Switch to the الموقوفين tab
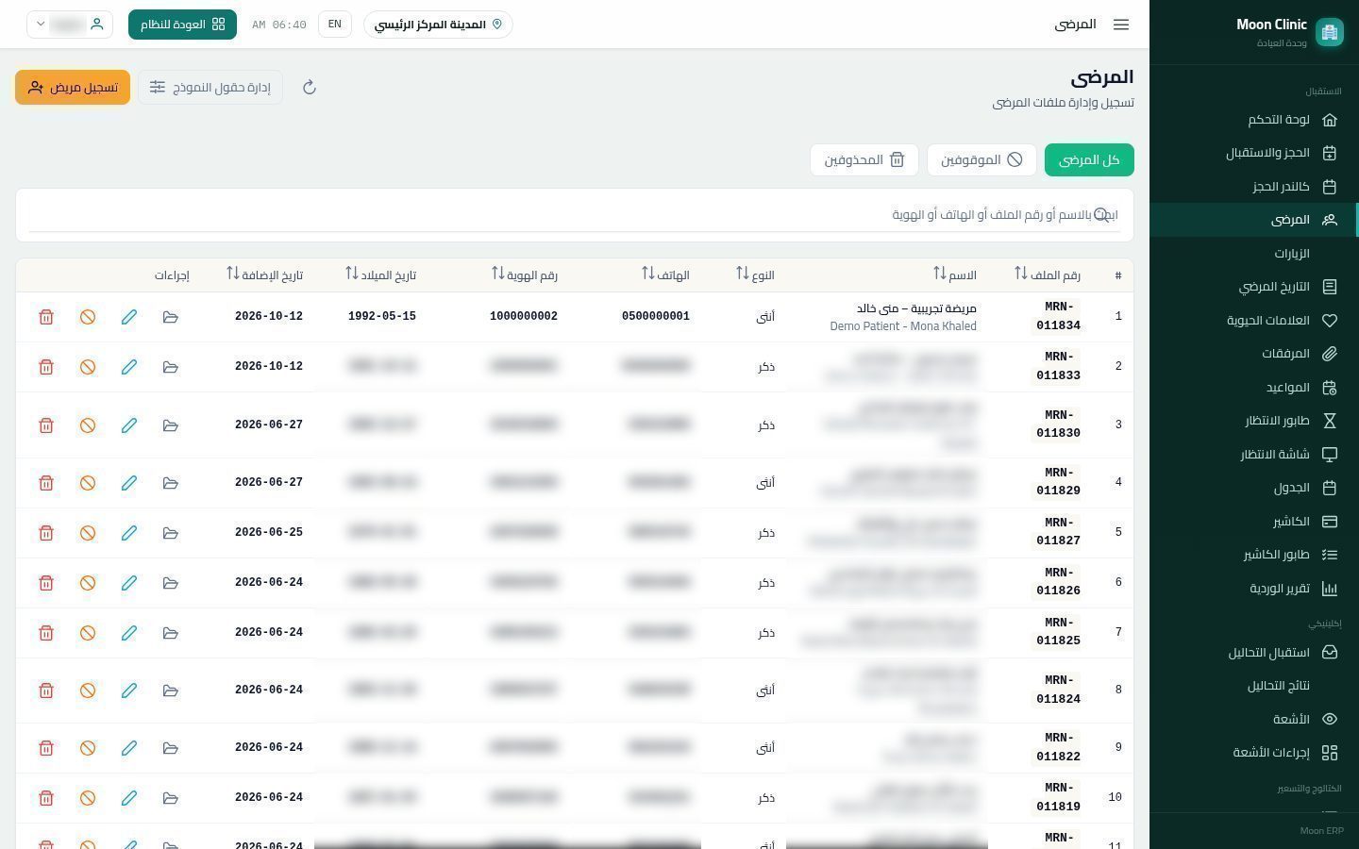1359x849 pixels. (981, 159)
